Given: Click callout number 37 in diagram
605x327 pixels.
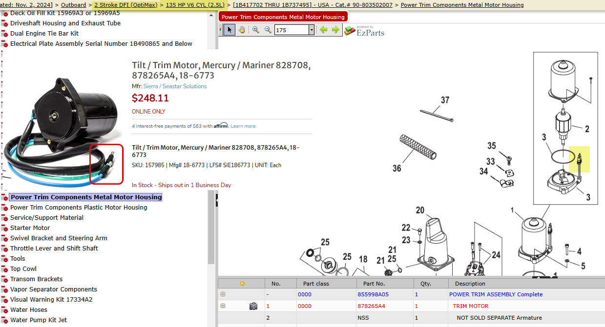Looking at the screenshot, I should pos(445,100).
